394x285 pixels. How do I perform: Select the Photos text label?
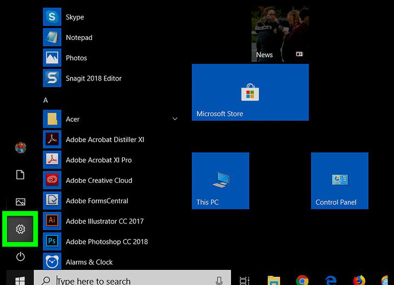[x=76, y=58]
